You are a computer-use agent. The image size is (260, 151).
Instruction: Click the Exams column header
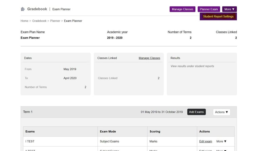pos(30,131)
